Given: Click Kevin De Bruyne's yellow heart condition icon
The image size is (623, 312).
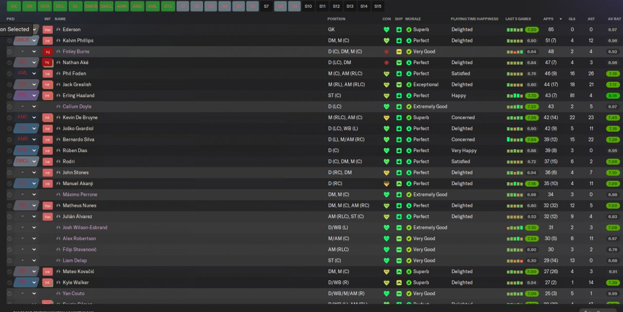Looking at the screenshot, I should point(386,118).
